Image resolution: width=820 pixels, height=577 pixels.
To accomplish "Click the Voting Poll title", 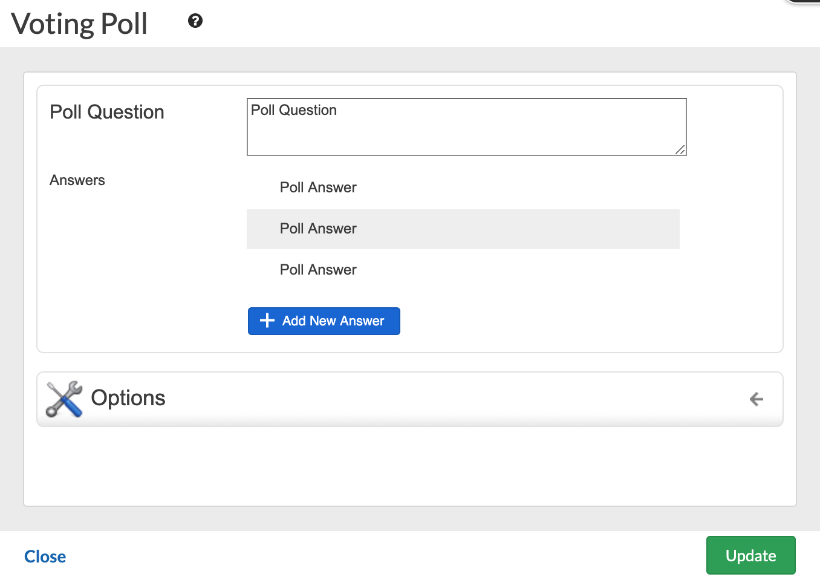I will click(x=79, y=24).
